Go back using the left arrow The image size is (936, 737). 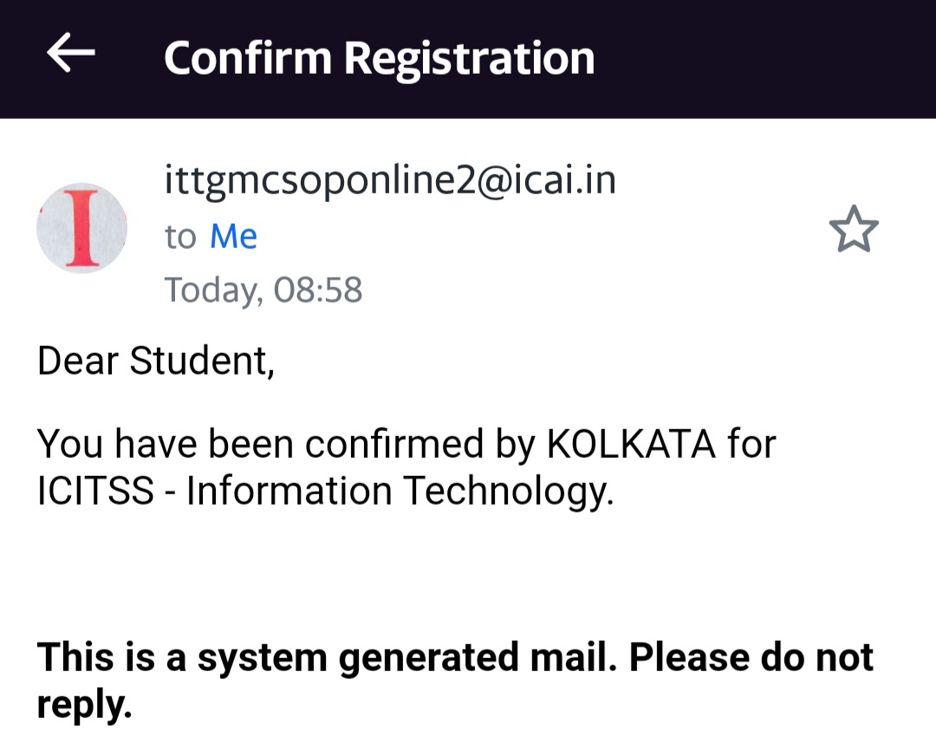[70, 55]
